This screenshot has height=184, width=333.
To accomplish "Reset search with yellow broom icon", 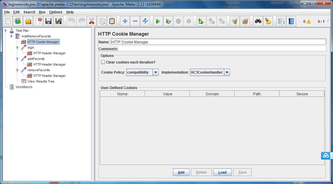I will pos(268,21).
